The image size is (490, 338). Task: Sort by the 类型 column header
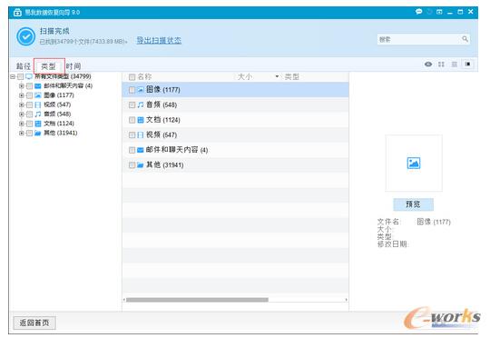292,76
